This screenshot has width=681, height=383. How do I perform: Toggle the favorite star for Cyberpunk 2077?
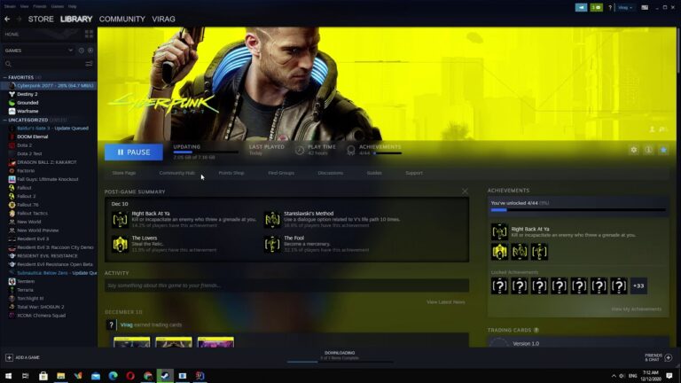click(663, 150)
